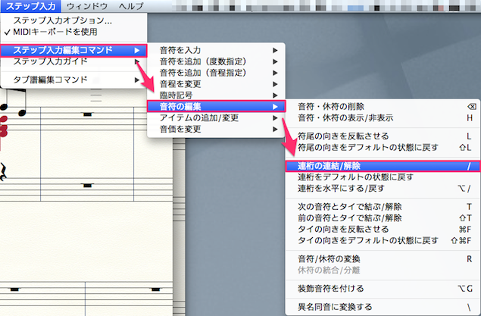Expand ステップ入力編集コマンド submenu

click(73, 50)
